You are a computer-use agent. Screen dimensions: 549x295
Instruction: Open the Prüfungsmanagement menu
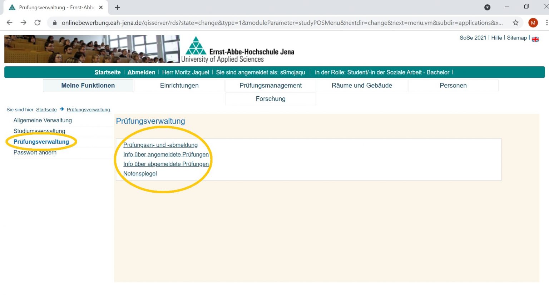[270, 85]
